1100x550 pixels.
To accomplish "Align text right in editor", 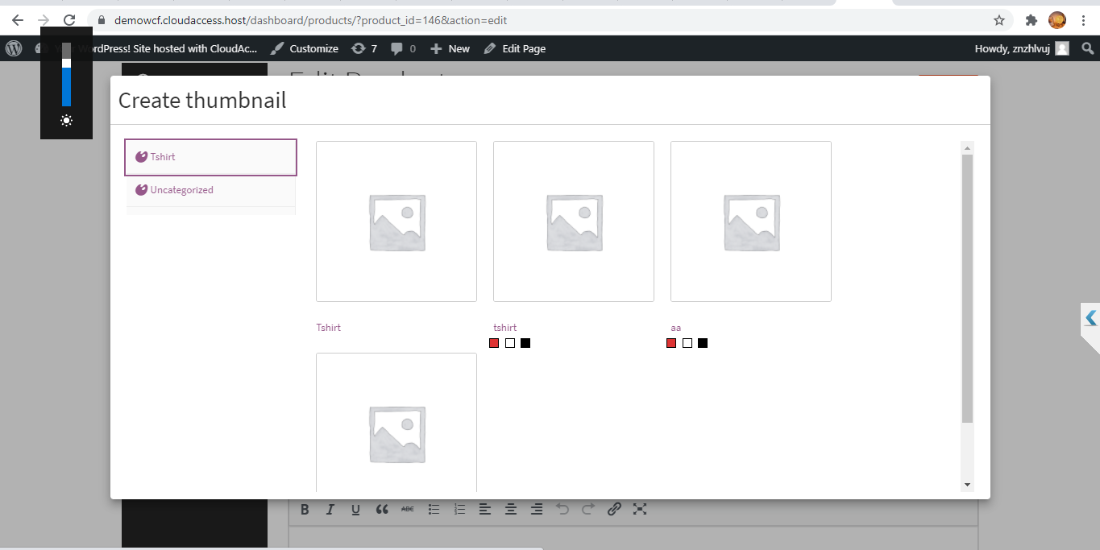I will tap(537, 509).
